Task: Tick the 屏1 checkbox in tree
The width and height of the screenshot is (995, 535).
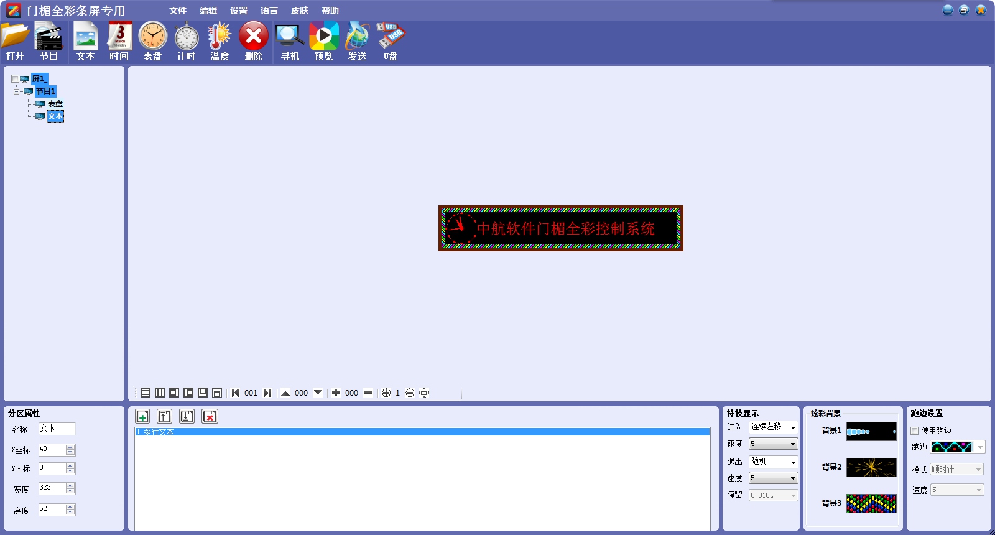Action: (x=15, y=79)
